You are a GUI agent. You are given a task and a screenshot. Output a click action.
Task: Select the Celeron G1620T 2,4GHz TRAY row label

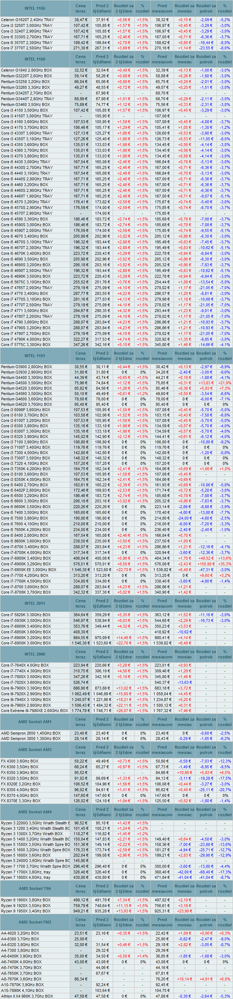pos(28,19)
